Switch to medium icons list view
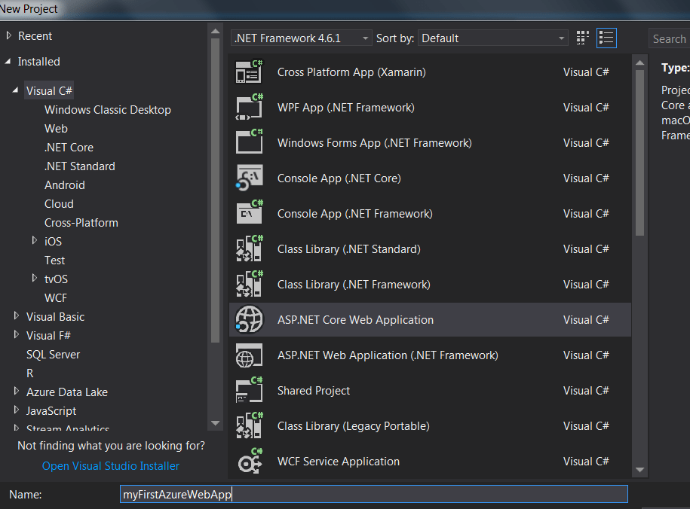This screenshot has width=690, height=509. pyautogui.click(x=606, y=38)
